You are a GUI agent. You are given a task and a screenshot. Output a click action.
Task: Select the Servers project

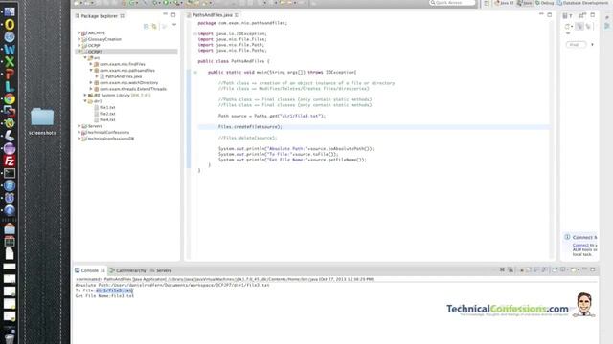pyautogui.click(x=95, y=126)
